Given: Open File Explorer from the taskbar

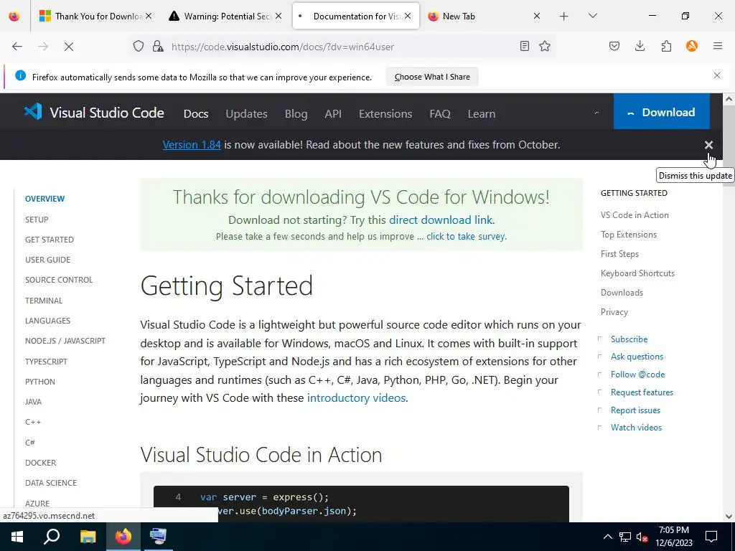Looking at the screenshot, I should [x=88, y=537].
